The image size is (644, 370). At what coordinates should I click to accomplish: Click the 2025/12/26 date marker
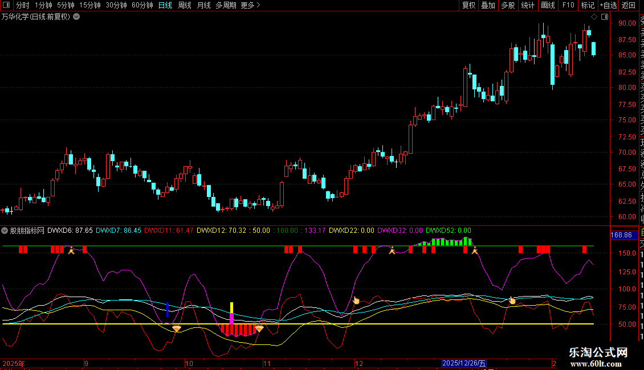464,363
